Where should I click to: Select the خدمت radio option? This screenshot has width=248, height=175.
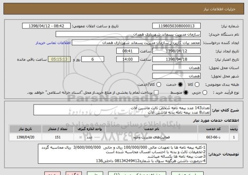pos(180,85)
